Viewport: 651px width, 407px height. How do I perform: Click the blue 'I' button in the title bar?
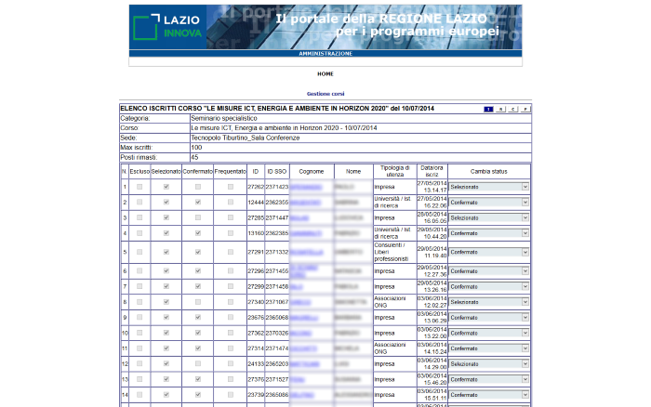point(488,109)
